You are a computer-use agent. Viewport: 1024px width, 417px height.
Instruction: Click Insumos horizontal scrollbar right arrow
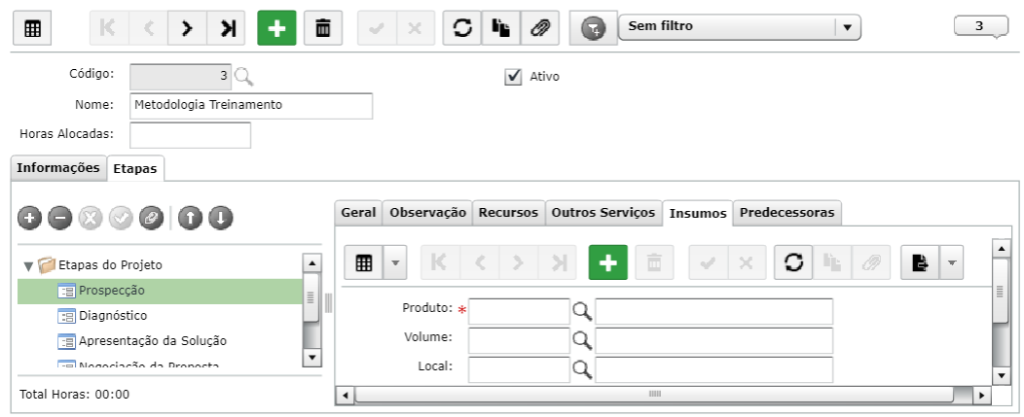click(981, 396)
